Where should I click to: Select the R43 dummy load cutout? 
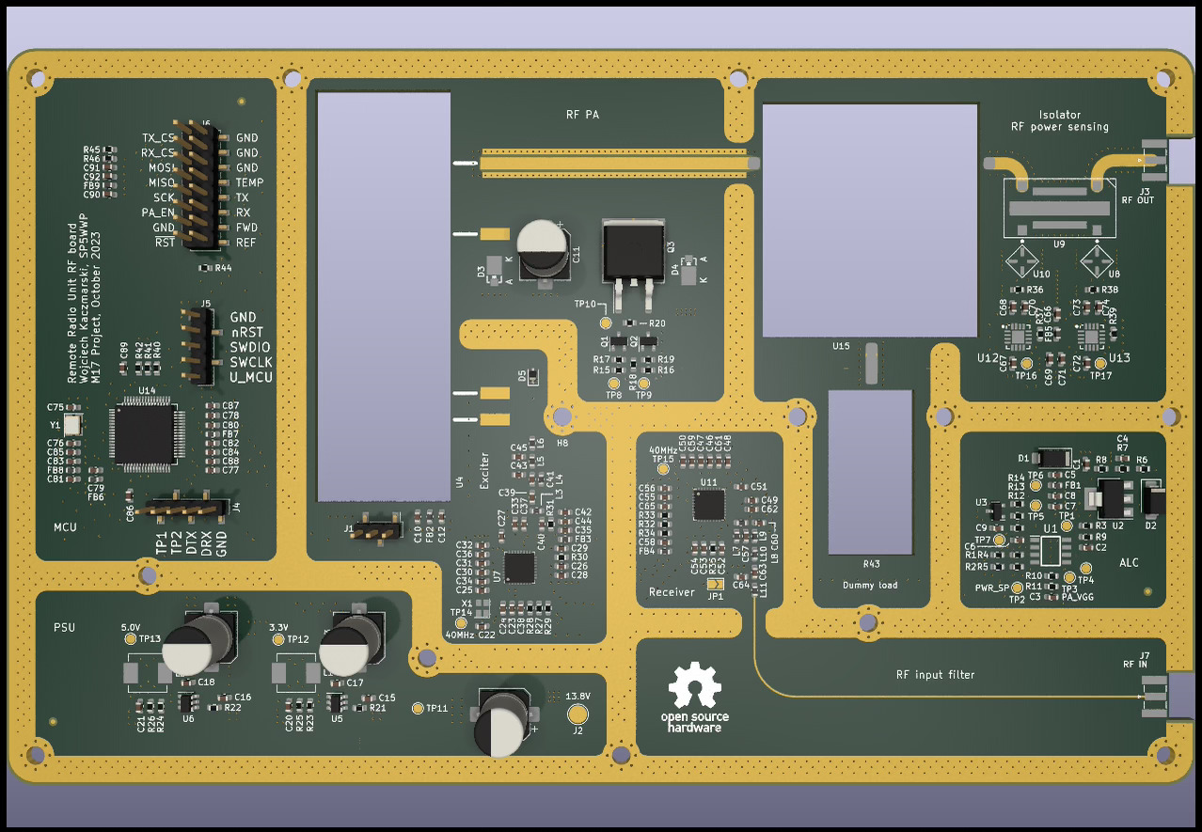(x=870, y=472)
